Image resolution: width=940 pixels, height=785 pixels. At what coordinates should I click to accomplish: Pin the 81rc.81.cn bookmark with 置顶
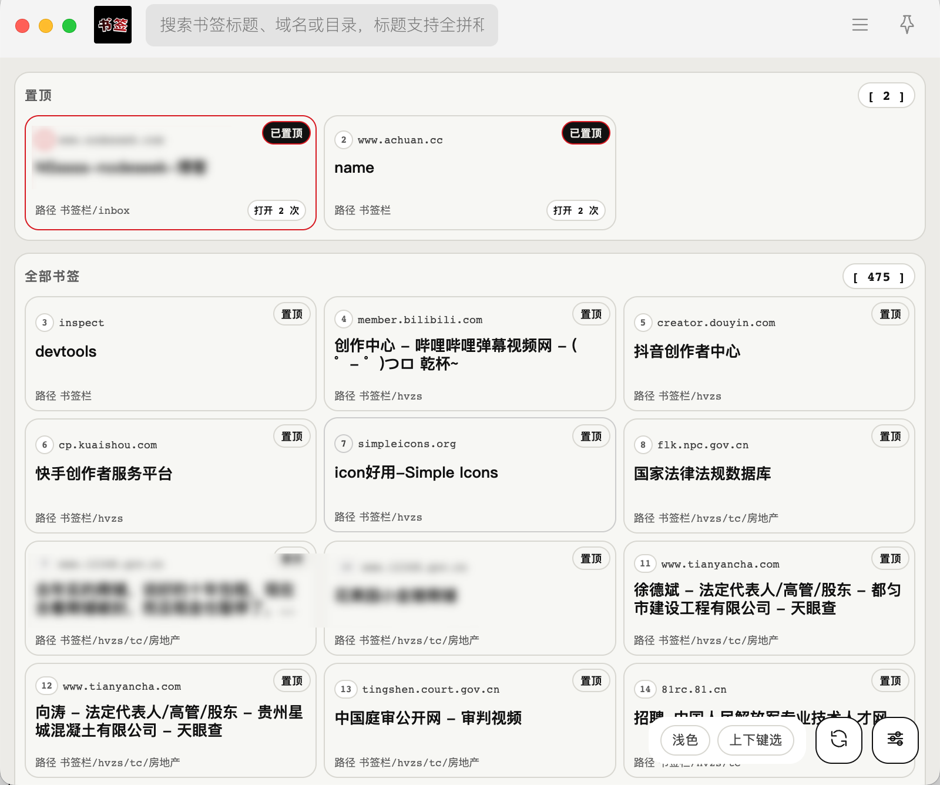tap(890, 681)
